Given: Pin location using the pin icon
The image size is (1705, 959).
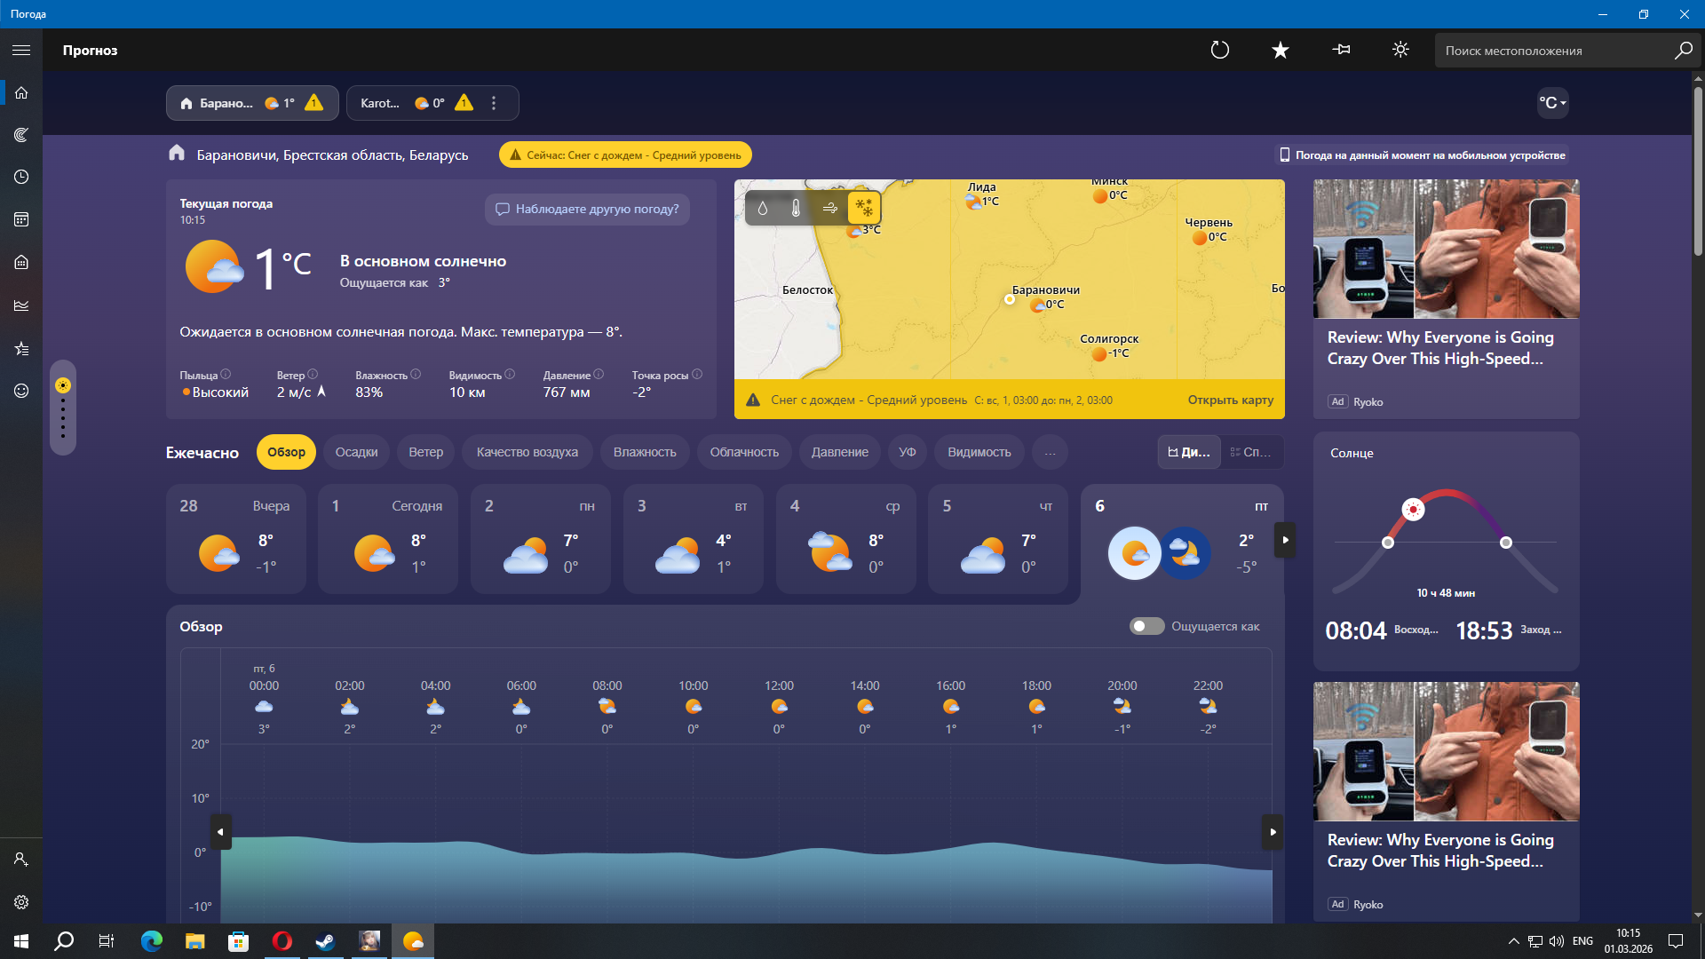Looking at the screenshot, I should tap(1341, 51).
